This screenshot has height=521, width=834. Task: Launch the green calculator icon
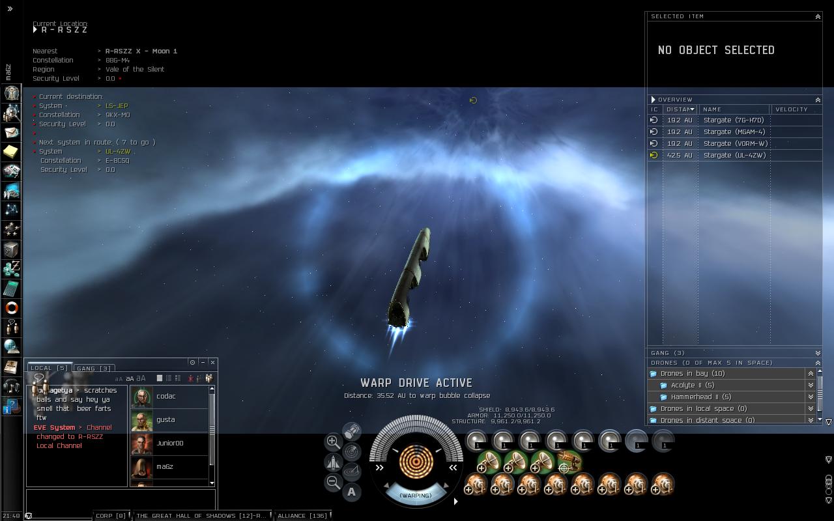[x=11, y=288]
